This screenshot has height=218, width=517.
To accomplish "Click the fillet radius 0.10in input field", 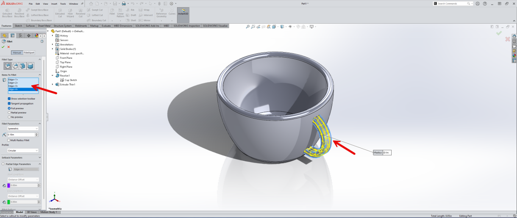I will pyautogui.click(x=21, y=135).
